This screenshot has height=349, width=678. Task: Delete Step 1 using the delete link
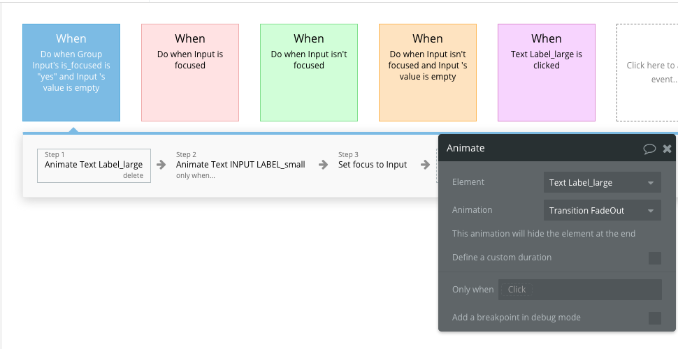133,176
